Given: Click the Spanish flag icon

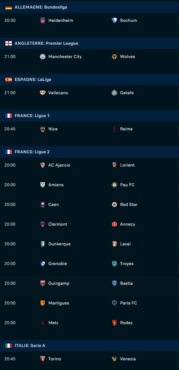Looking at the screenshot, I should pyautogui.click(x=9, y=80).
